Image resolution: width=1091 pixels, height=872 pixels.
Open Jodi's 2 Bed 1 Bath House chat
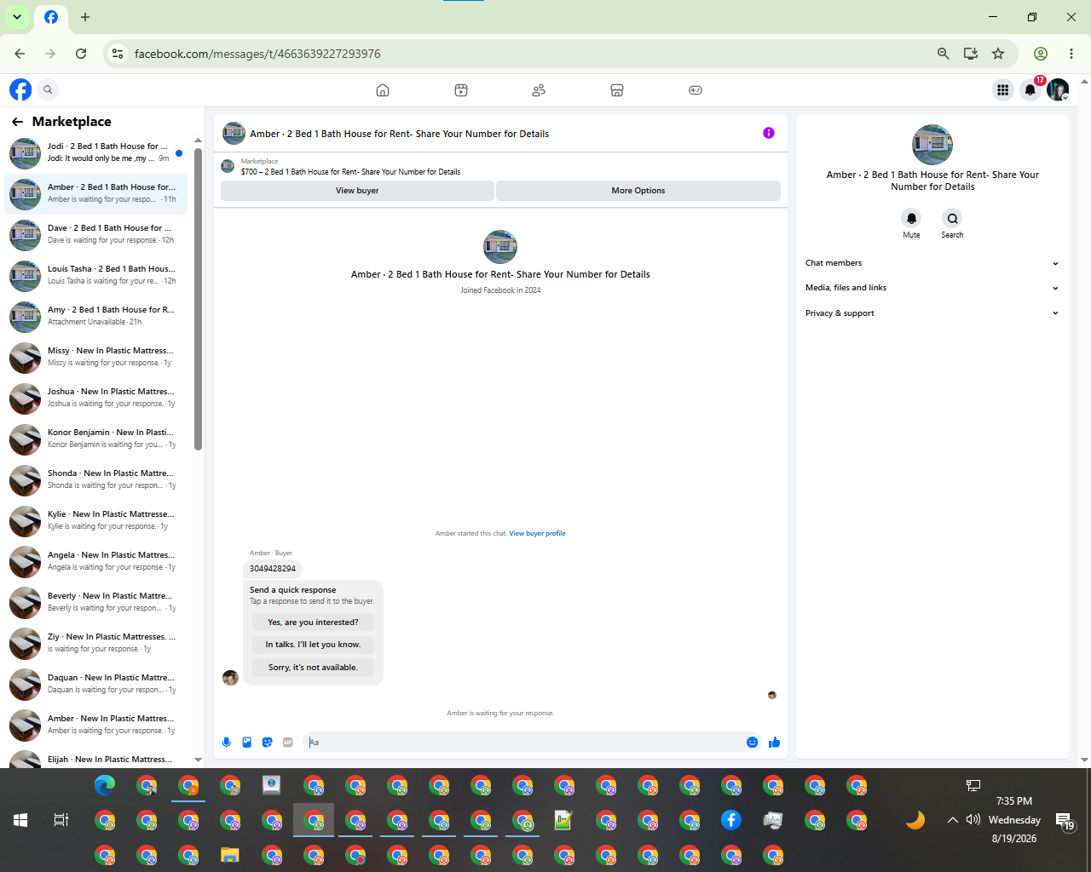[96, 153]
